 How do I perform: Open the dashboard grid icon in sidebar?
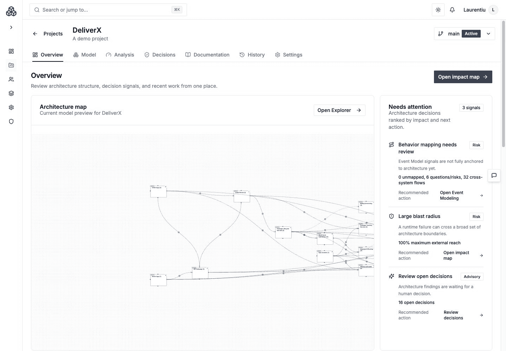click(11, 51)
